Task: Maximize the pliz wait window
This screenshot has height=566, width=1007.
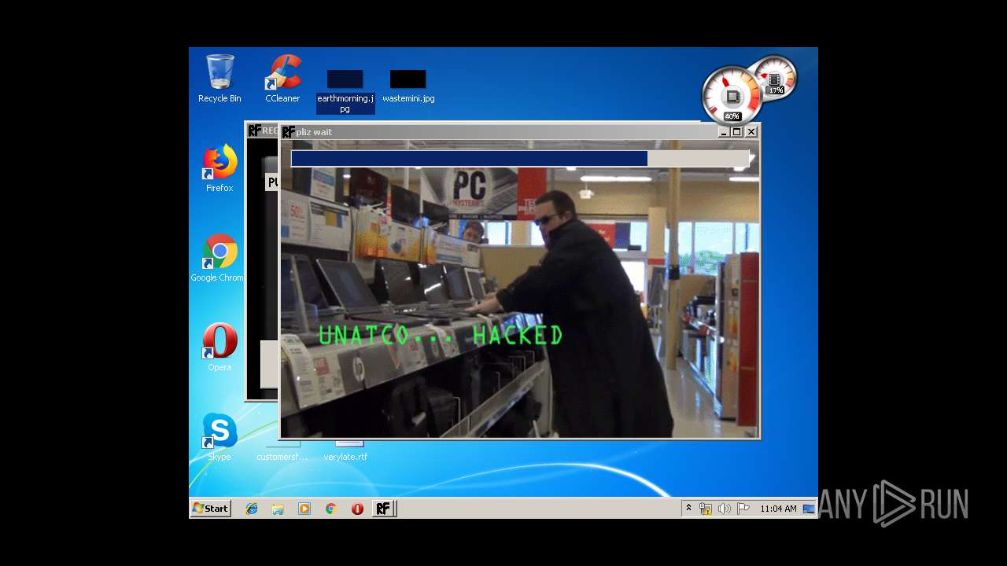Action: tap(737, 132)
